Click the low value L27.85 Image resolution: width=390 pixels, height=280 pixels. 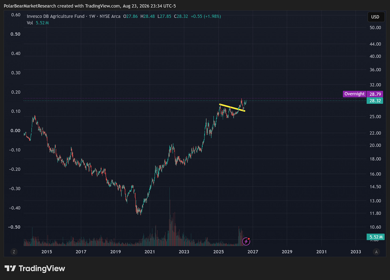tap(164, 16)
